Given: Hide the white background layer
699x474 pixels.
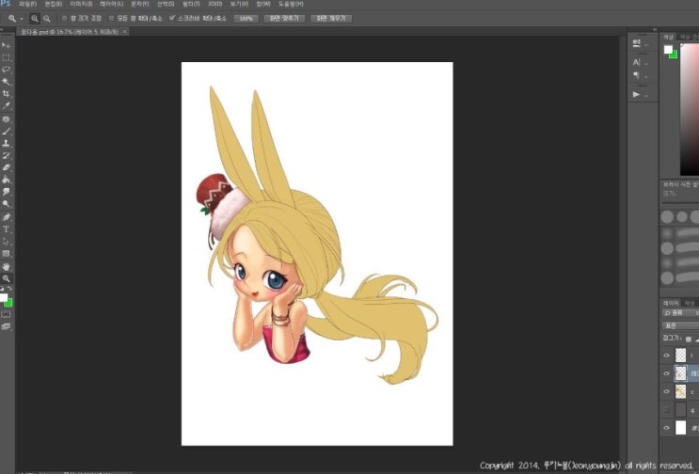Looking at the screenshot, I should click(x=666, y=428).
